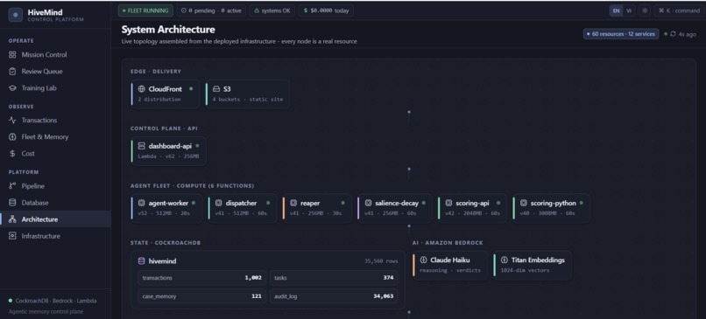Click the transactions table row showing 1,002
706x319 pixels.
202,278
